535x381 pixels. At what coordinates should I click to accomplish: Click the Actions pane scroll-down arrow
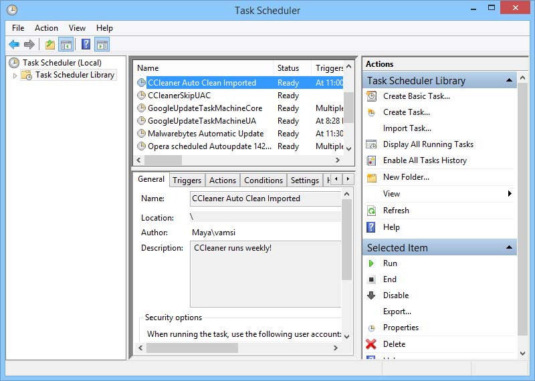pyautogui.click(x=522, y=354)
